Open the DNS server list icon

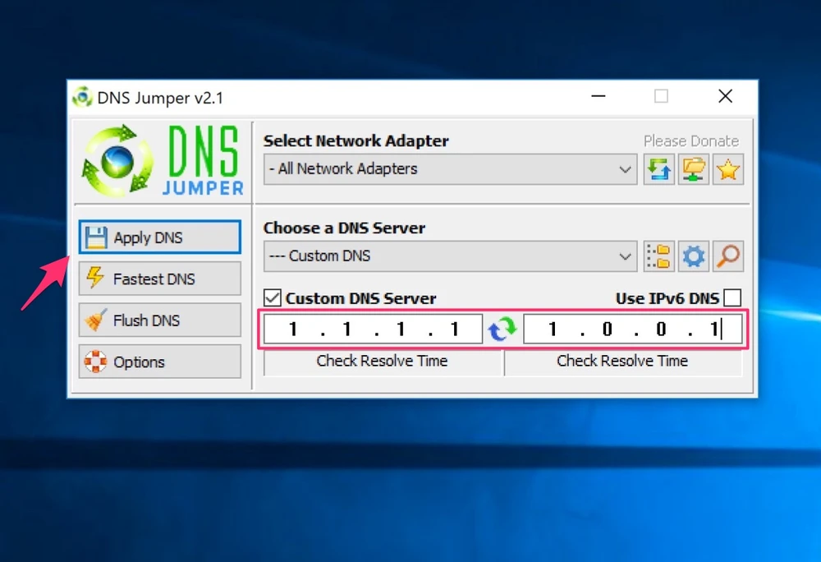pos(659,256)
